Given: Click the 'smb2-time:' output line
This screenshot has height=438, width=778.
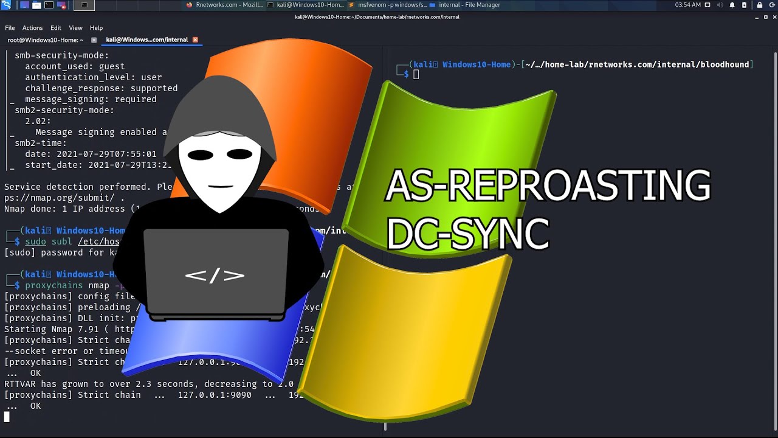Looking at the screenshot, I should tap(41, 143).
